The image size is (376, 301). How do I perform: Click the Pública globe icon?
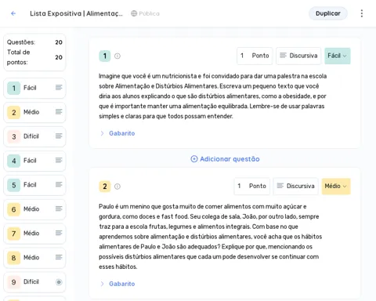click(x=134, y=13)
